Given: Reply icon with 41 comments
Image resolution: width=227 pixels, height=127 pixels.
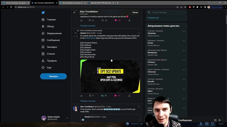Looking at the screenshot, I should click(x=90, y=20).
